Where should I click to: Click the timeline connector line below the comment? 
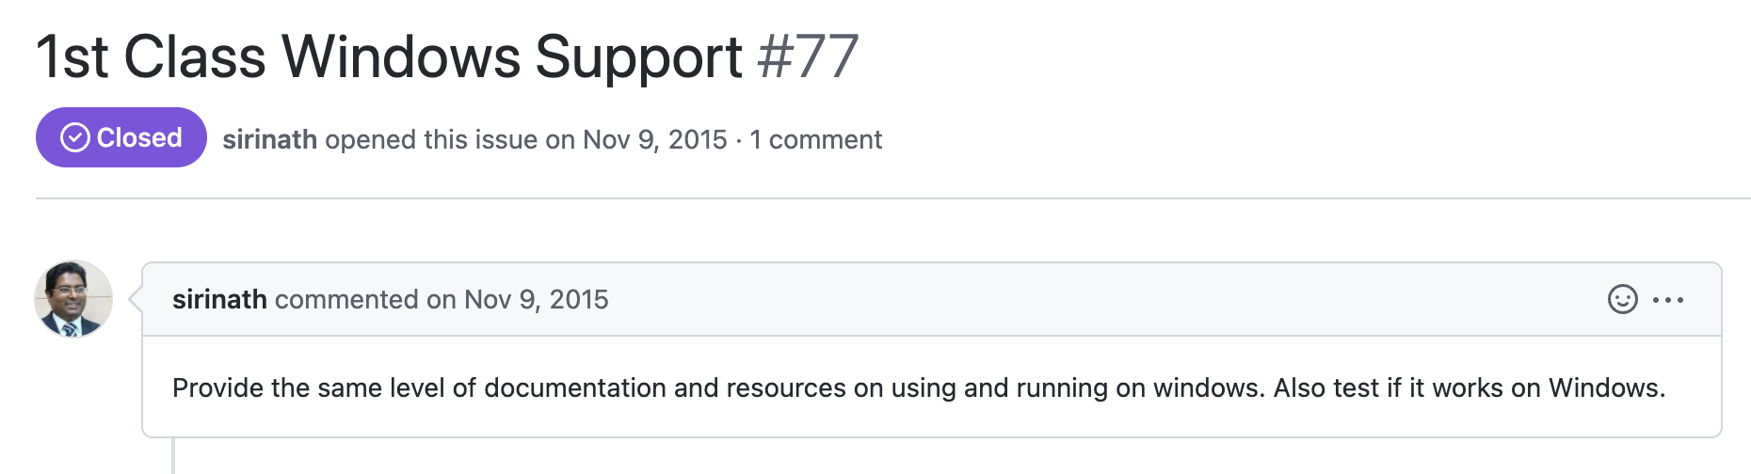pyautogui.click(x=173, y=455)
